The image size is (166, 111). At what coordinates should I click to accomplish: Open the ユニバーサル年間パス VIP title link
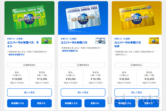point(128,44)
